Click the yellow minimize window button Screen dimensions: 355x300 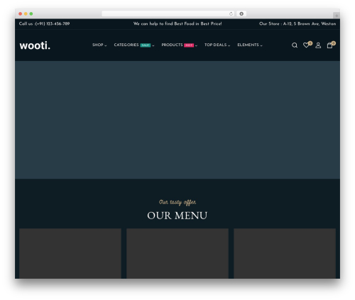click(x=26, y=13)
